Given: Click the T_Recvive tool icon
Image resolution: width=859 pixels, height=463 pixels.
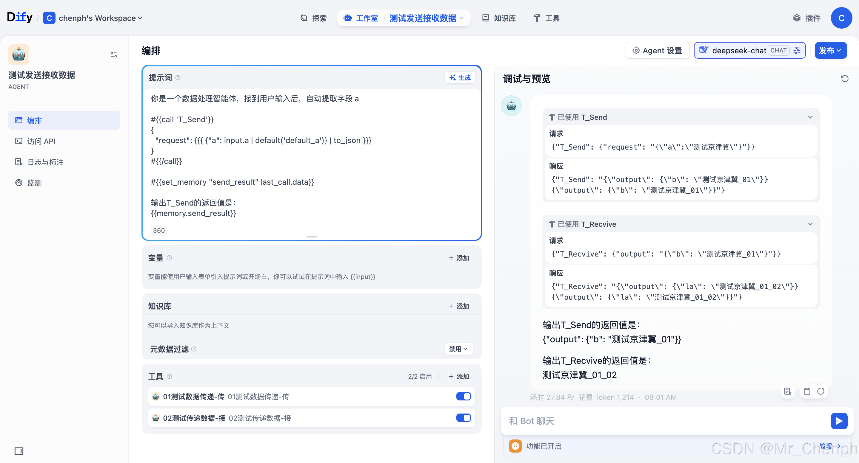Looking at the screenshot, I should tap(552, 224).
